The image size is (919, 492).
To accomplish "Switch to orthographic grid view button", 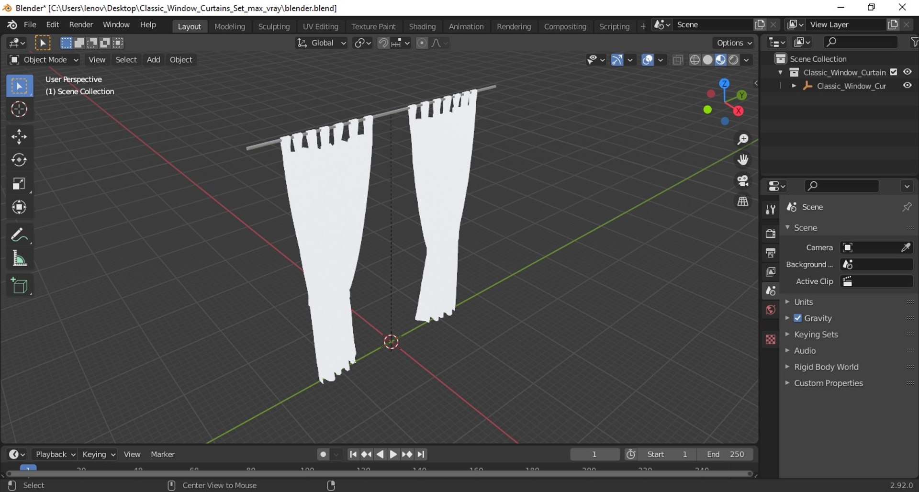I will coord(743,201).
